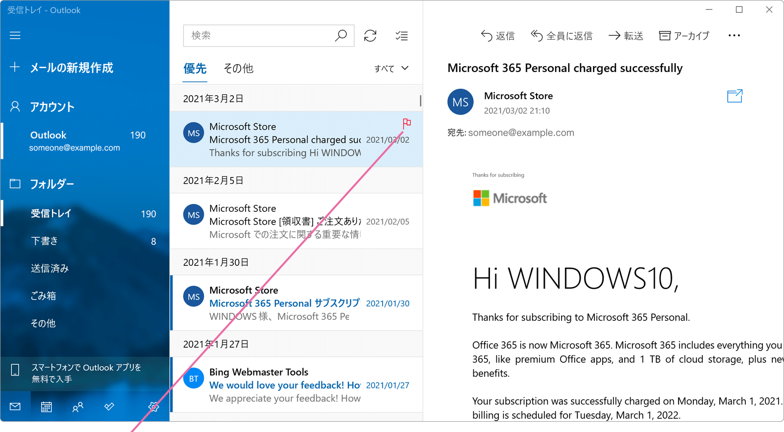This screenshot has height=432, width=784.
Task: Switch to Calendar icon
Action: pos(47,407)
